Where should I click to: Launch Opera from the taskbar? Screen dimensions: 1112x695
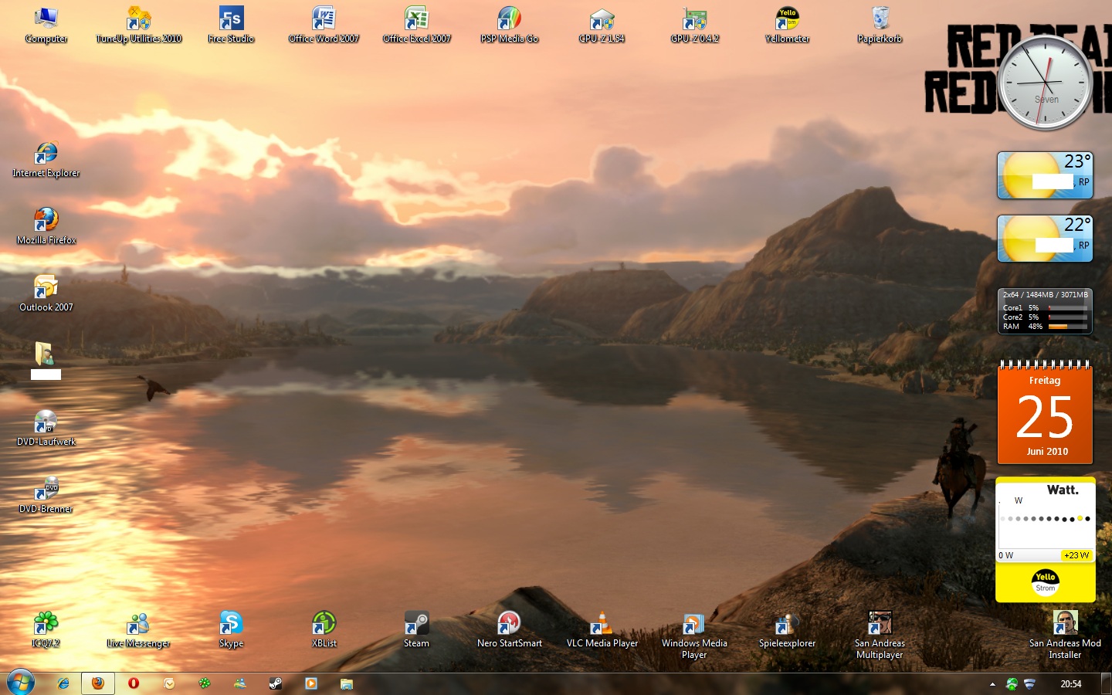(134, 683)
